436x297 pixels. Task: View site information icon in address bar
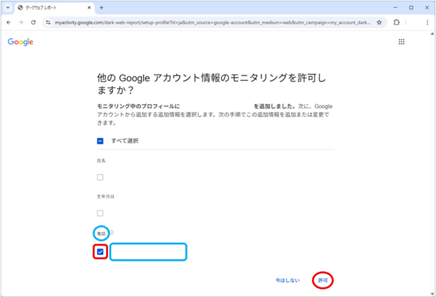click(x=48, y=22)
